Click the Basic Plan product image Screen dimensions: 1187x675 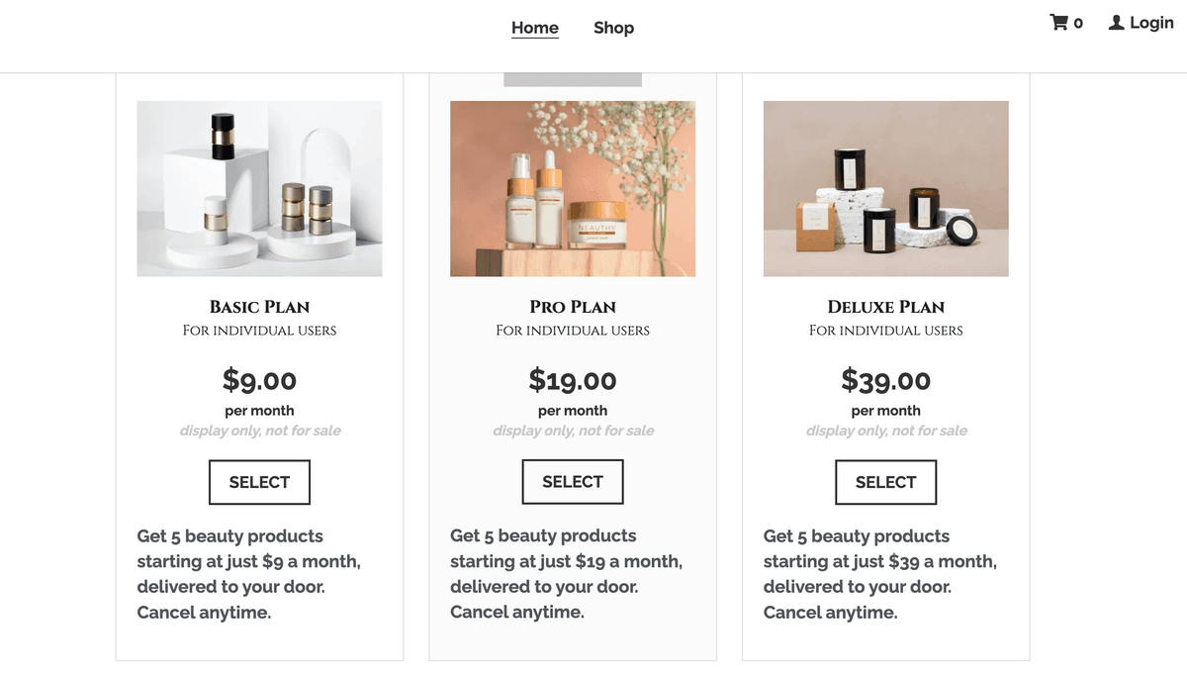(x=259, y=188)
